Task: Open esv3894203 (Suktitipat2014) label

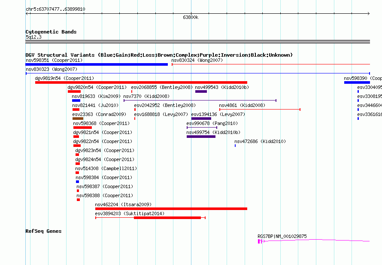Action: click(130, 213)
